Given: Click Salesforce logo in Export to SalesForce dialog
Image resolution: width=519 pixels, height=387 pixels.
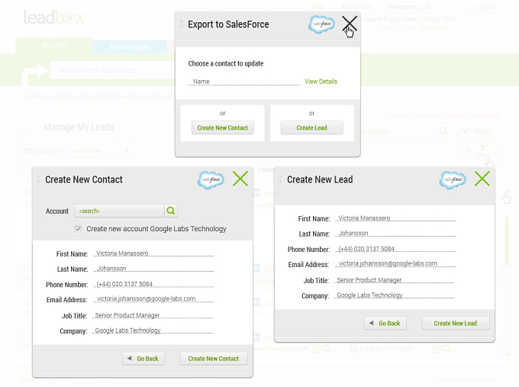Looking at the screenshot, I should (x=321, y=24).
